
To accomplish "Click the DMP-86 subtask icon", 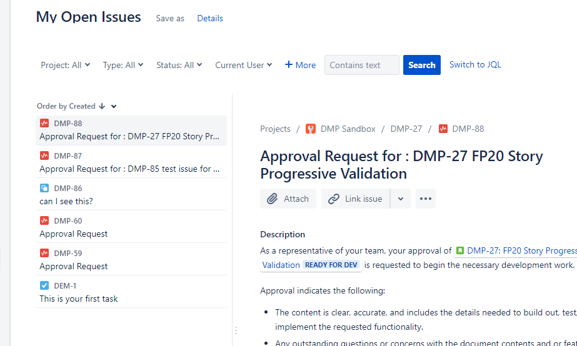I will coord(44,188).
